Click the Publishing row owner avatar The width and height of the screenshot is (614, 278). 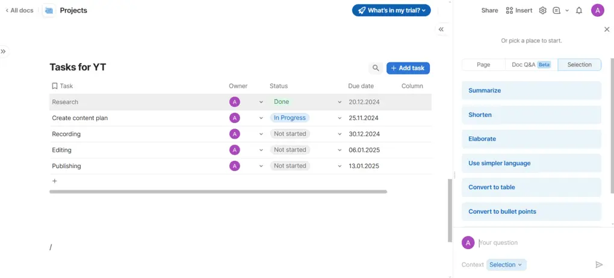pos(235,166)
